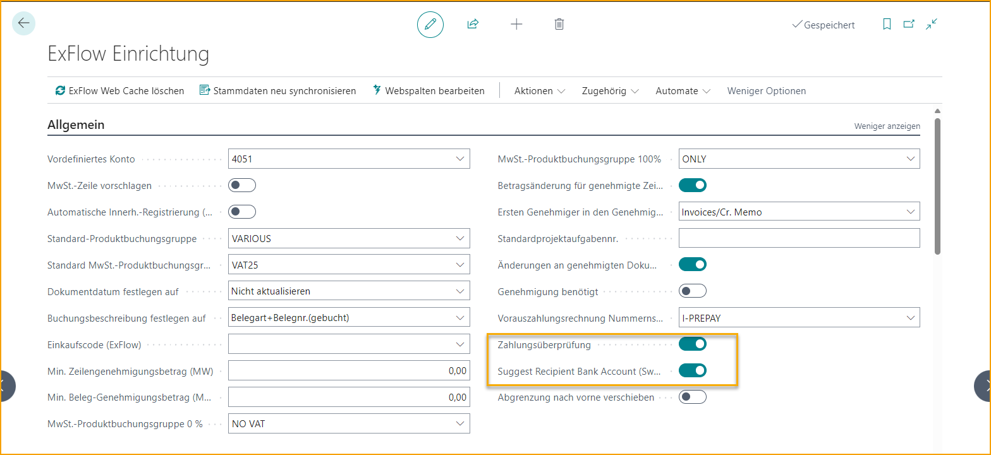Click the collapse page arrows icon

pos(932,24)
